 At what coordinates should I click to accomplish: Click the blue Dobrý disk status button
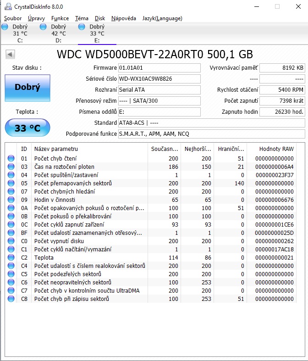27,88
